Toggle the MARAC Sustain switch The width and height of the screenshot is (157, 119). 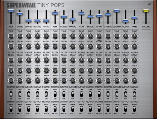pos(73,94)
